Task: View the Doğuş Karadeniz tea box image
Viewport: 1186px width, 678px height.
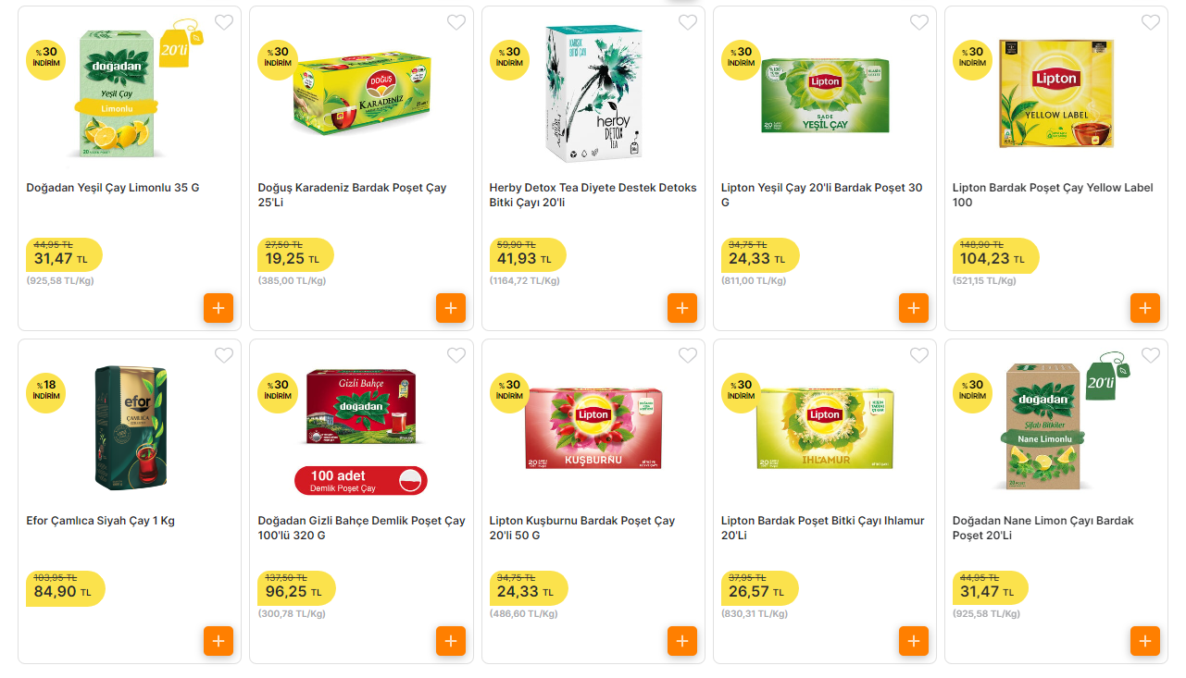Action: [x=362, y=94]
